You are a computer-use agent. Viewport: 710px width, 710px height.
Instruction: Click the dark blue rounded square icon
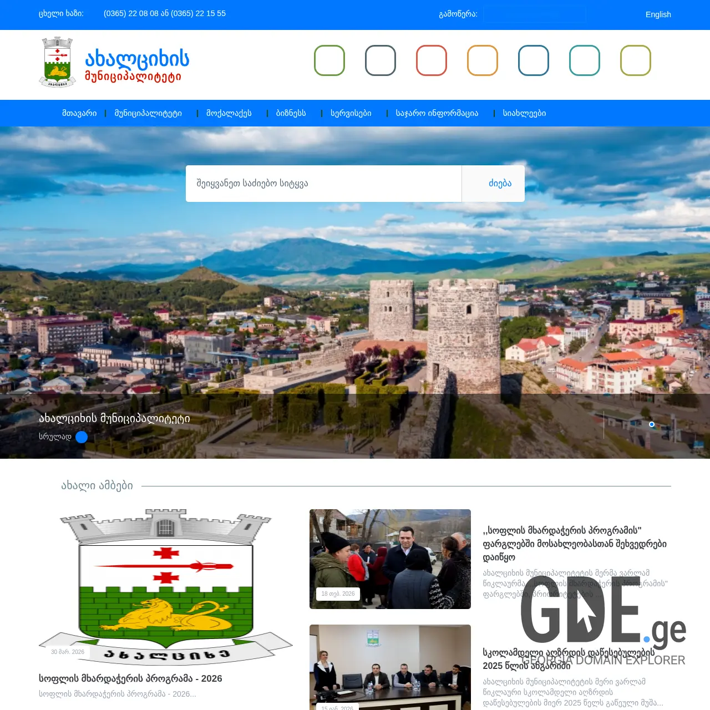click(x=534, y=60)
